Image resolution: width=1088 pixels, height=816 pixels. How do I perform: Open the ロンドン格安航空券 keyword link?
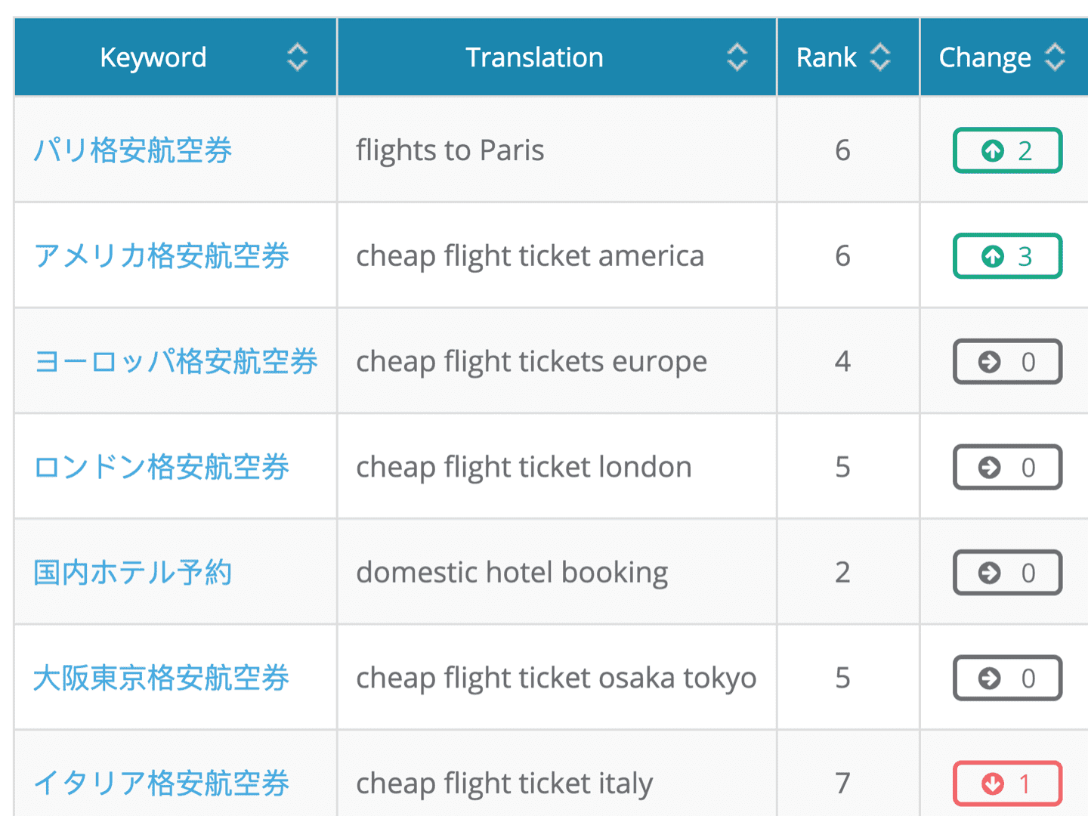pyautogui.click(x=162, y=467)
